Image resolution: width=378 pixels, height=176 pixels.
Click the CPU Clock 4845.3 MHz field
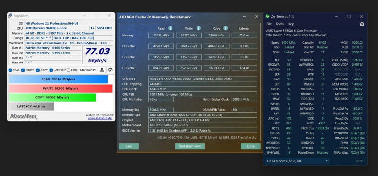203,89
